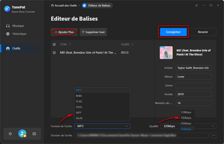Close the TunePat window
This screenshot has width=224, height=144.
[218, 5]
